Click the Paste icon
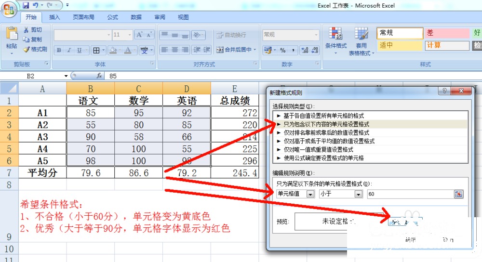Image resolution: width=482 pixels, height=262 pixels. pyautogui.click(x=12, y=34)
